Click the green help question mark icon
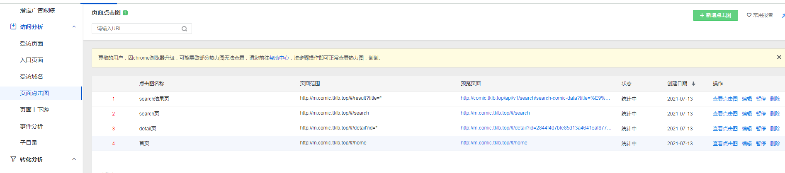The height and width of the screenshot is (173, 785). pyautogui.click(x=125, y=13)
